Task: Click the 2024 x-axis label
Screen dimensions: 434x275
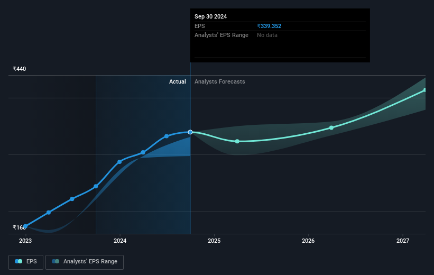Action: (x=120, y=241)
